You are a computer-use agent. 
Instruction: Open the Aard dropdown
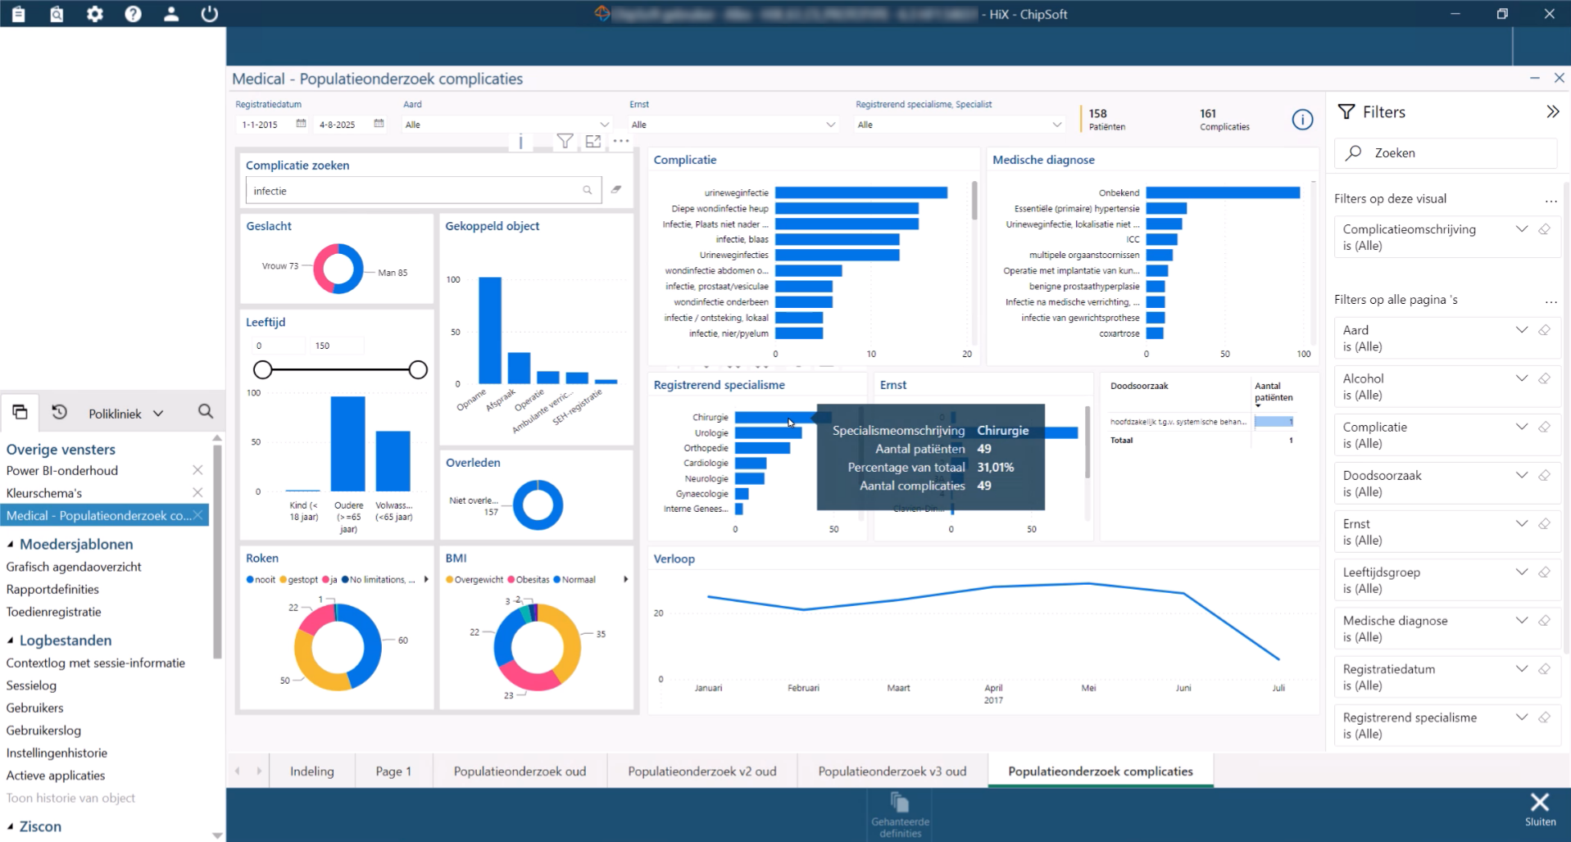506,124
